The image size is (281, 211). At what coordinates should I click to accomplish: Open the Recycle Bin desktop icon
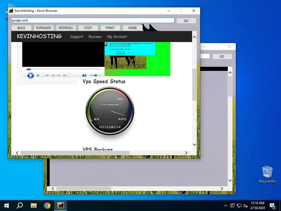267,174
